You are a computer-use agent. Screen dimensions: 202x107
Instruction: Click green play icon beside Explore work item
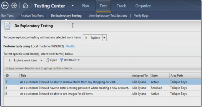pyautogui.click(x=10, y=60)
